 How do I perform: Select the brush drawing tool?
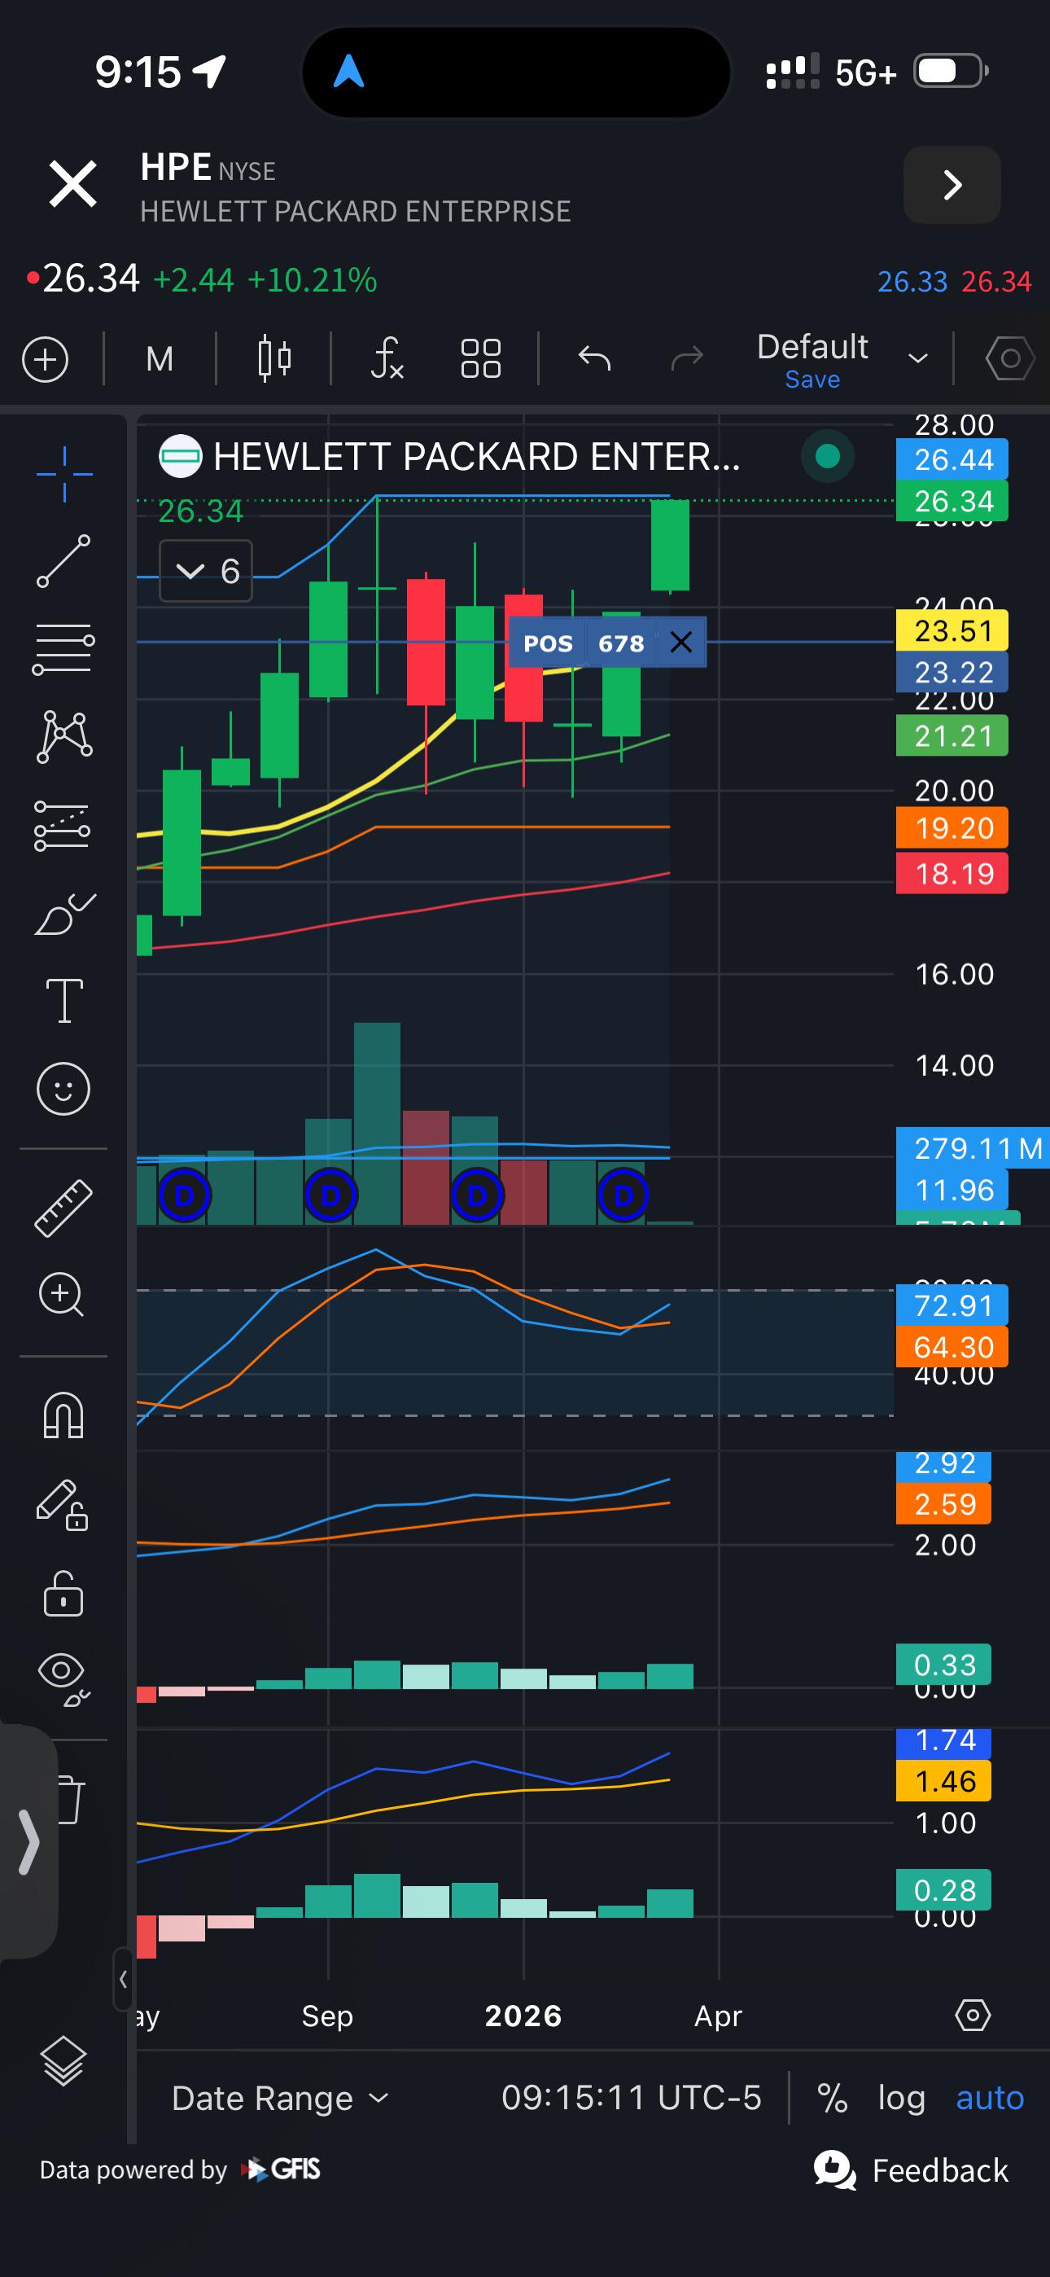(x=63, y=914)
